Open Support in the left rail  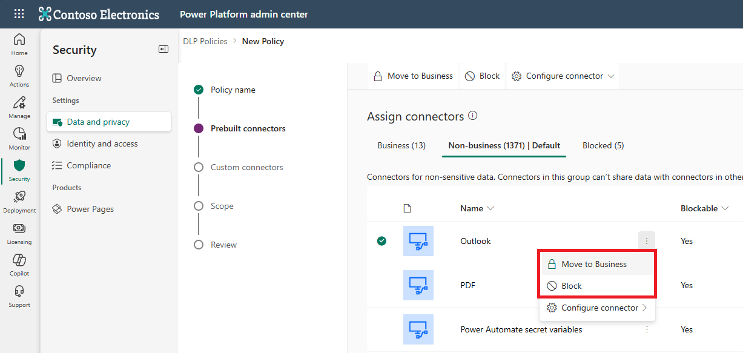click(x=19, y=297)
